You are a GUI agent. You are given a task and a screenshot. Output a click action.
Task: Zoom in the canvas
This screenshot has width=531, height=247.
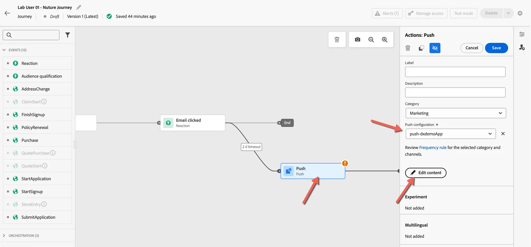tap(385, 39)
